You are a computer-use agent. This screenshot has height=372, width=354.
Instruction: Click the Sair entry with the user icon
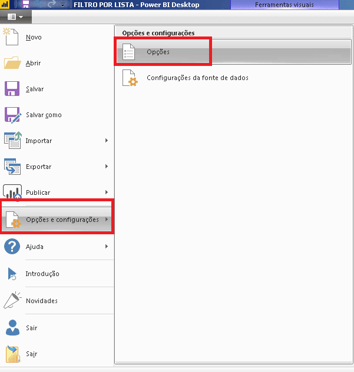(57, 328)
